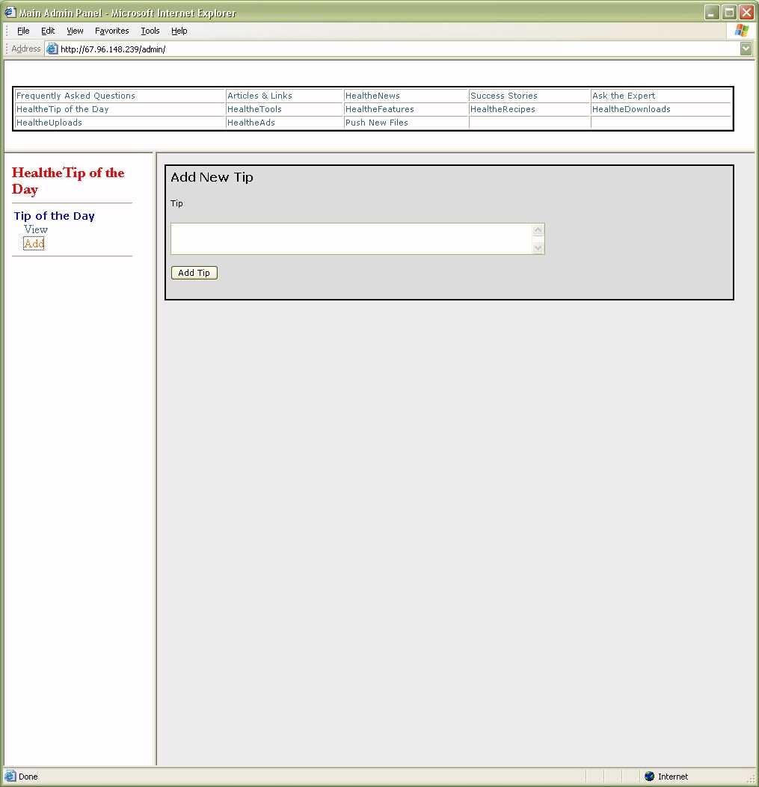Open the Favorites menu

click(111, 31)
